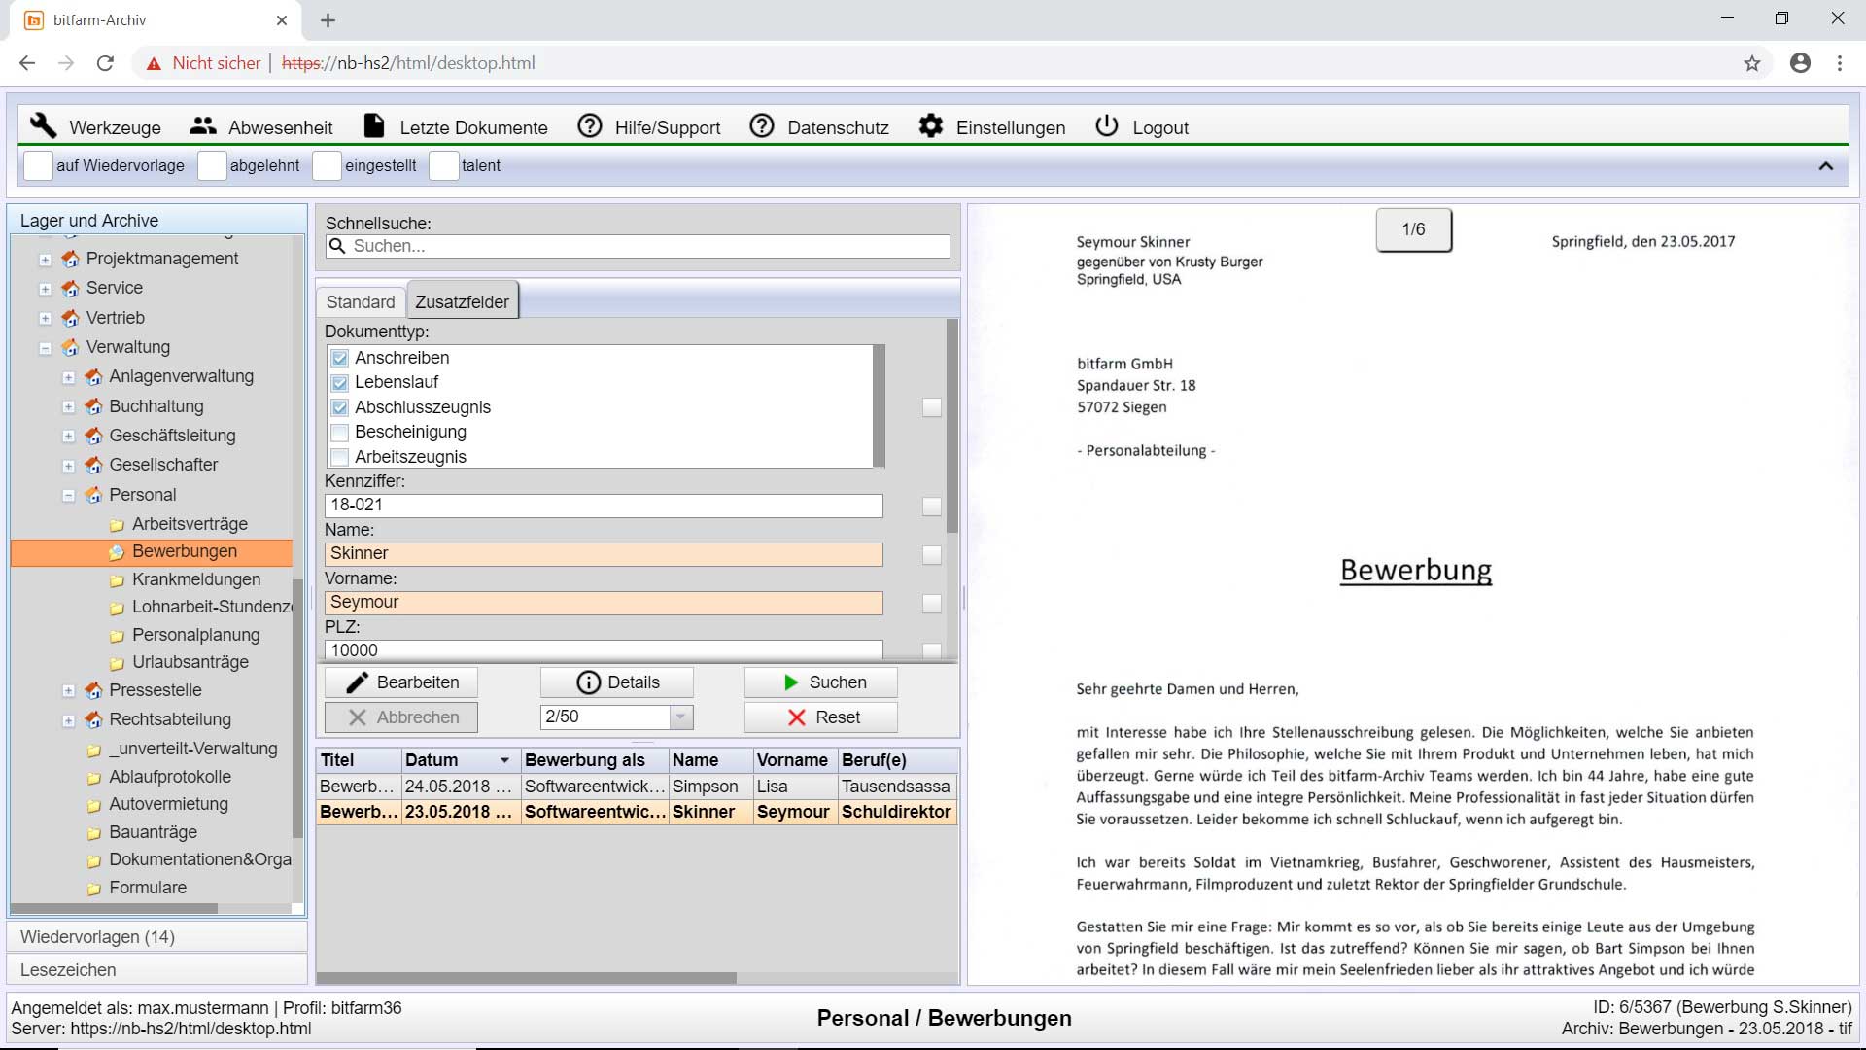The image size is (1866, 1050).
Task: Expand the Pressestelle tree node
Action: point(68,691)
